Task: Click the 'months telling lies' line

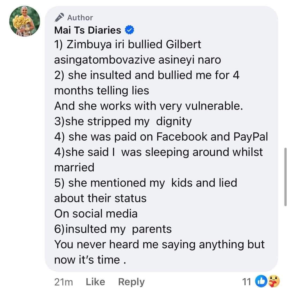Action: [x=102, y=91]
